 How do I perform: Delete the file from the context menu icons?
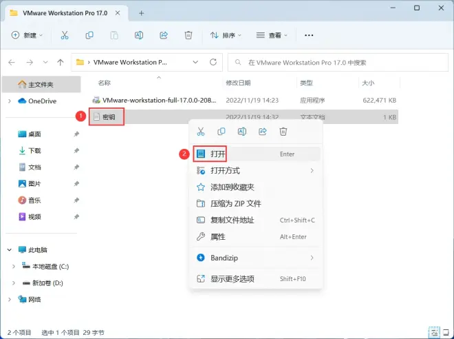[x=283, y=132]
